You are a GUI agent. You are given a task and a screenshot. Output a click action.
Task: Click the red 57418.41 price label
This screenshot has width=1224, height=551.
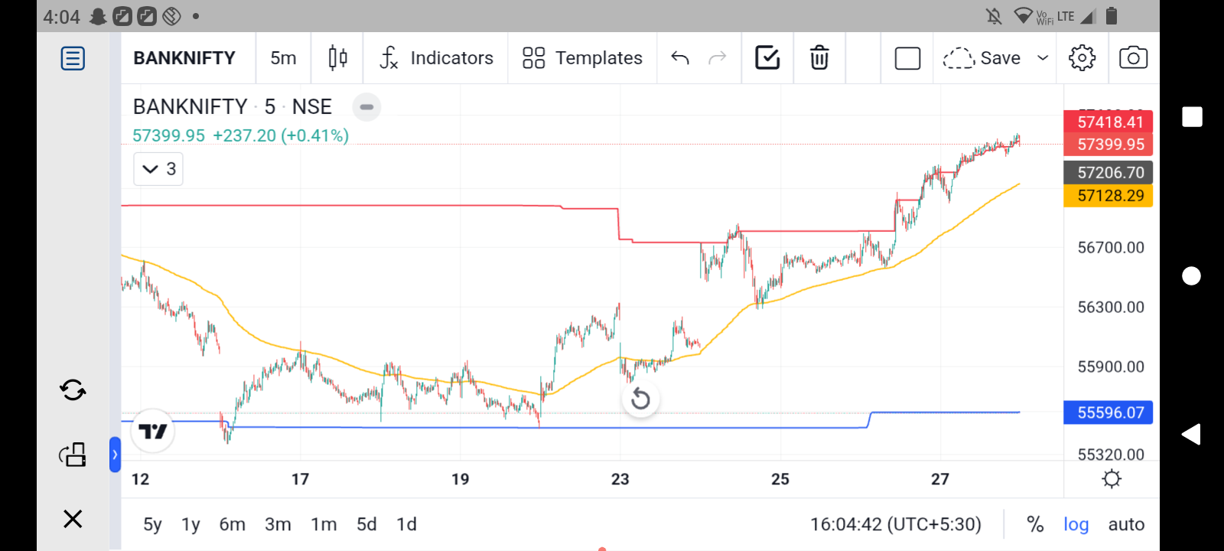pos(1108,122)
